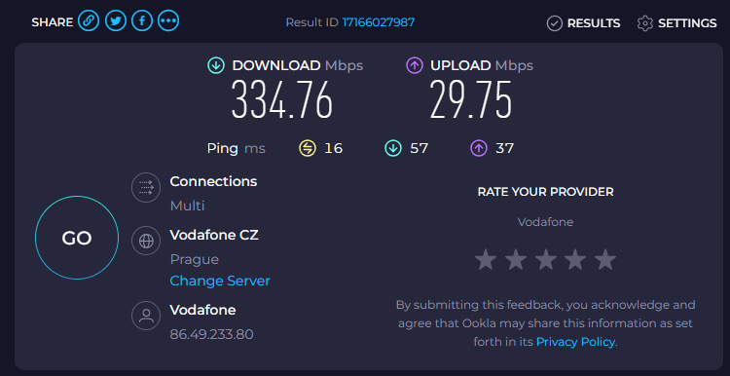Click the download arrow icon beside DOWNLOAD
Image resolution: width=730 pixels, height=376 pixels.
[216, 65]
